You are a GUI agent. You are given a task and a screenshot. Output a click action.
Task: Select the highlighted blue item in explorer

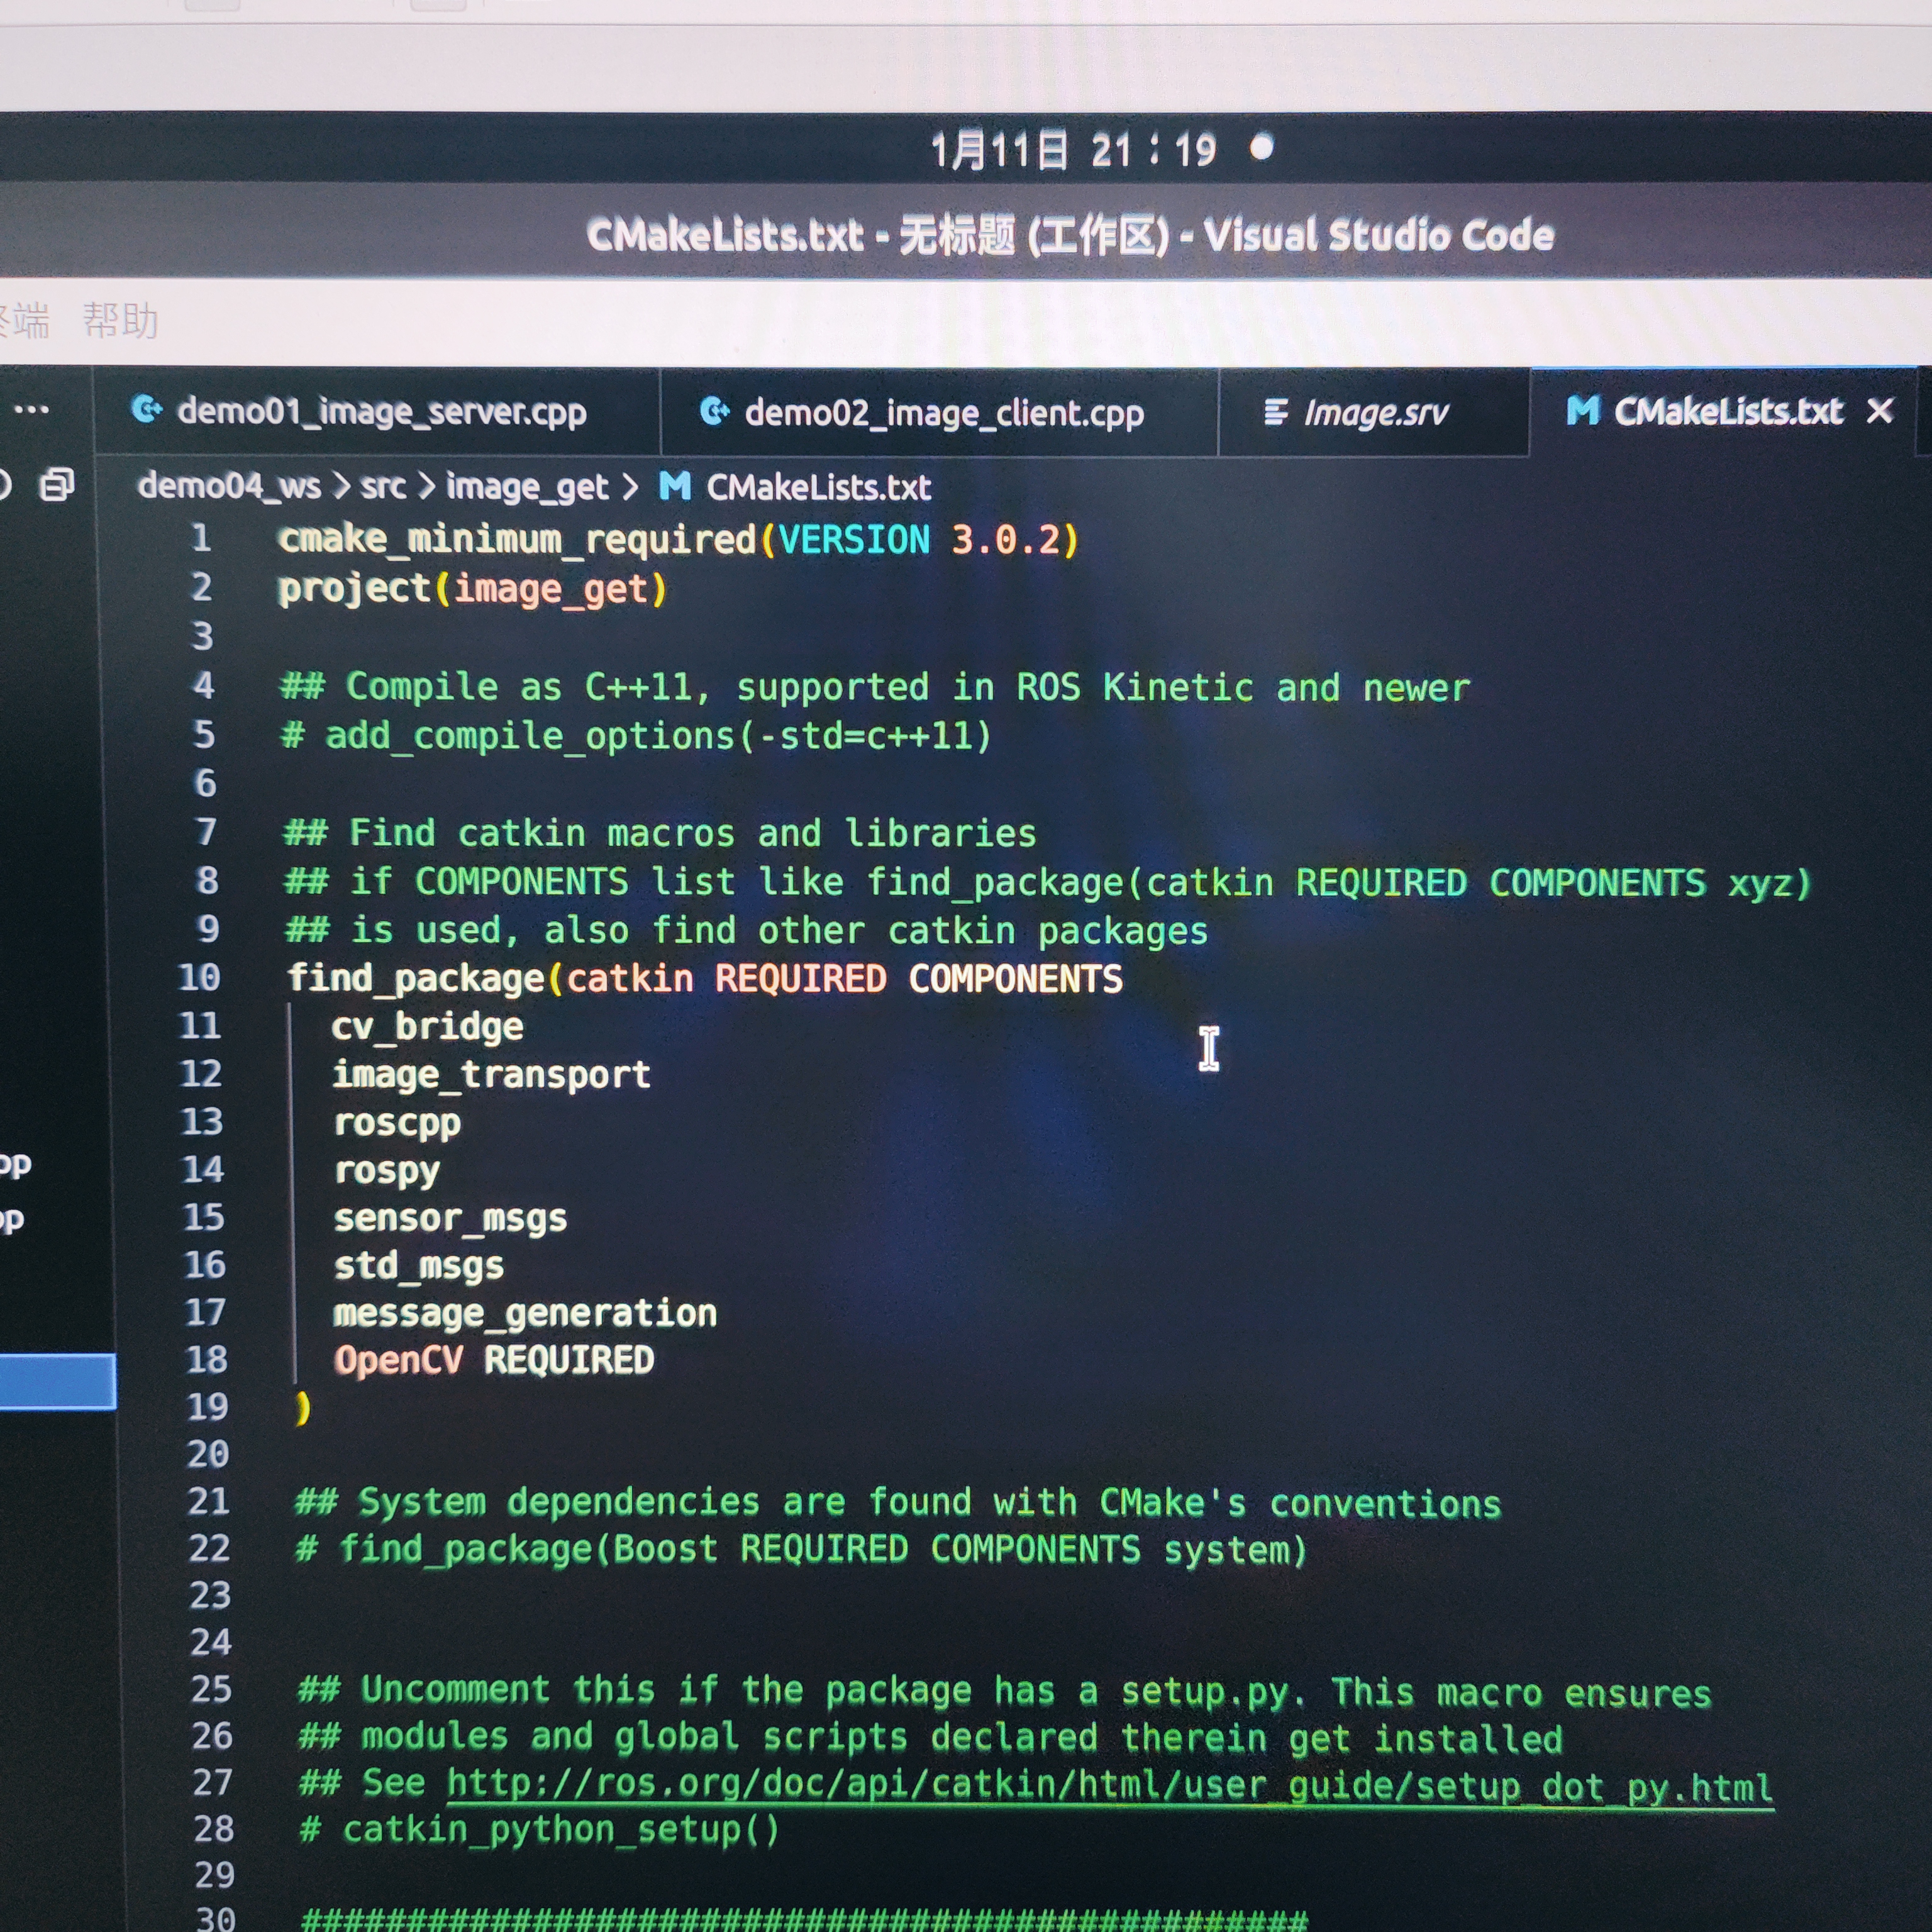click(57, 1381)
